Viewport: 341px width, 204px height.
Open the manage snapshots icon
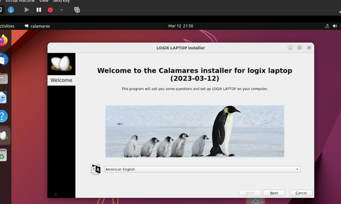(x=77, y=10)
